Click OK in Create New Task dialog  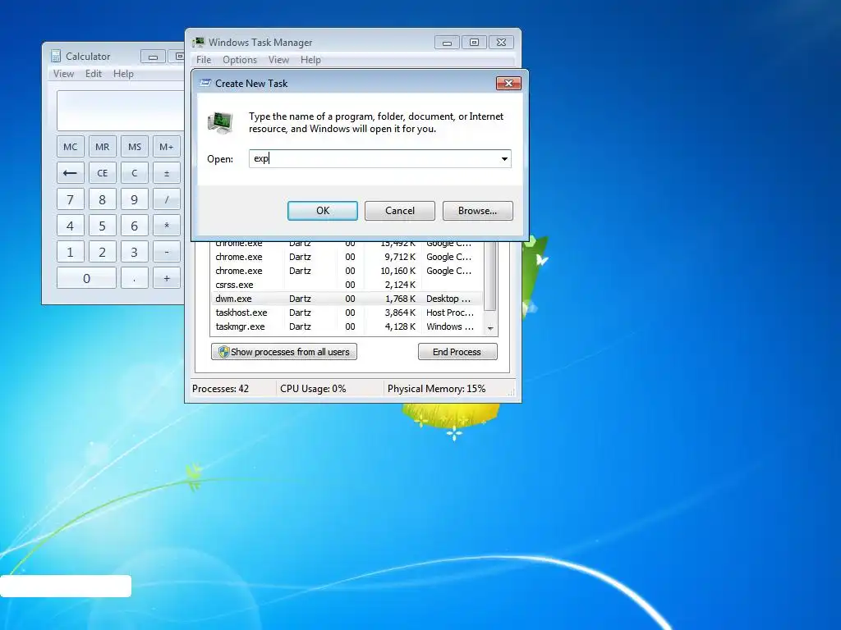(322, 211)
